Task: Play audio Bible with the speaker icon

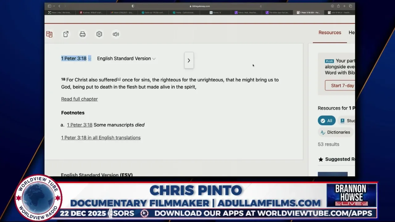Action: [x=116, y=34]
